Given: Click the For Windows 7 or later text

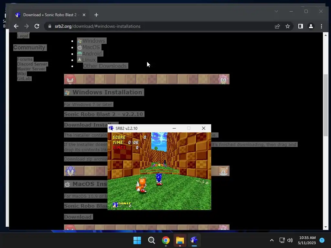Looking at the screenshot, I should coord(89,104).
